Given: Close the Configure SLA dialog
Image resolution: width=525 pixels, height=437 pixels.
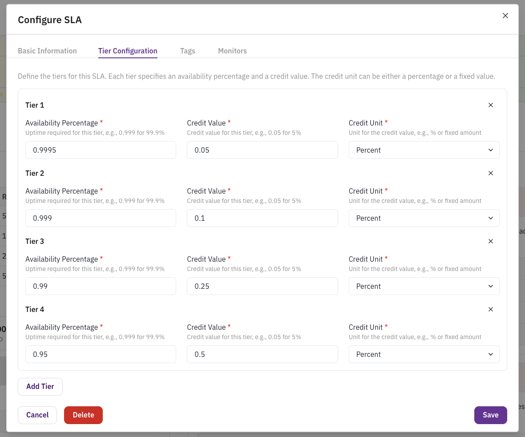Looking at the screenshot, I should tap(505, 16).
